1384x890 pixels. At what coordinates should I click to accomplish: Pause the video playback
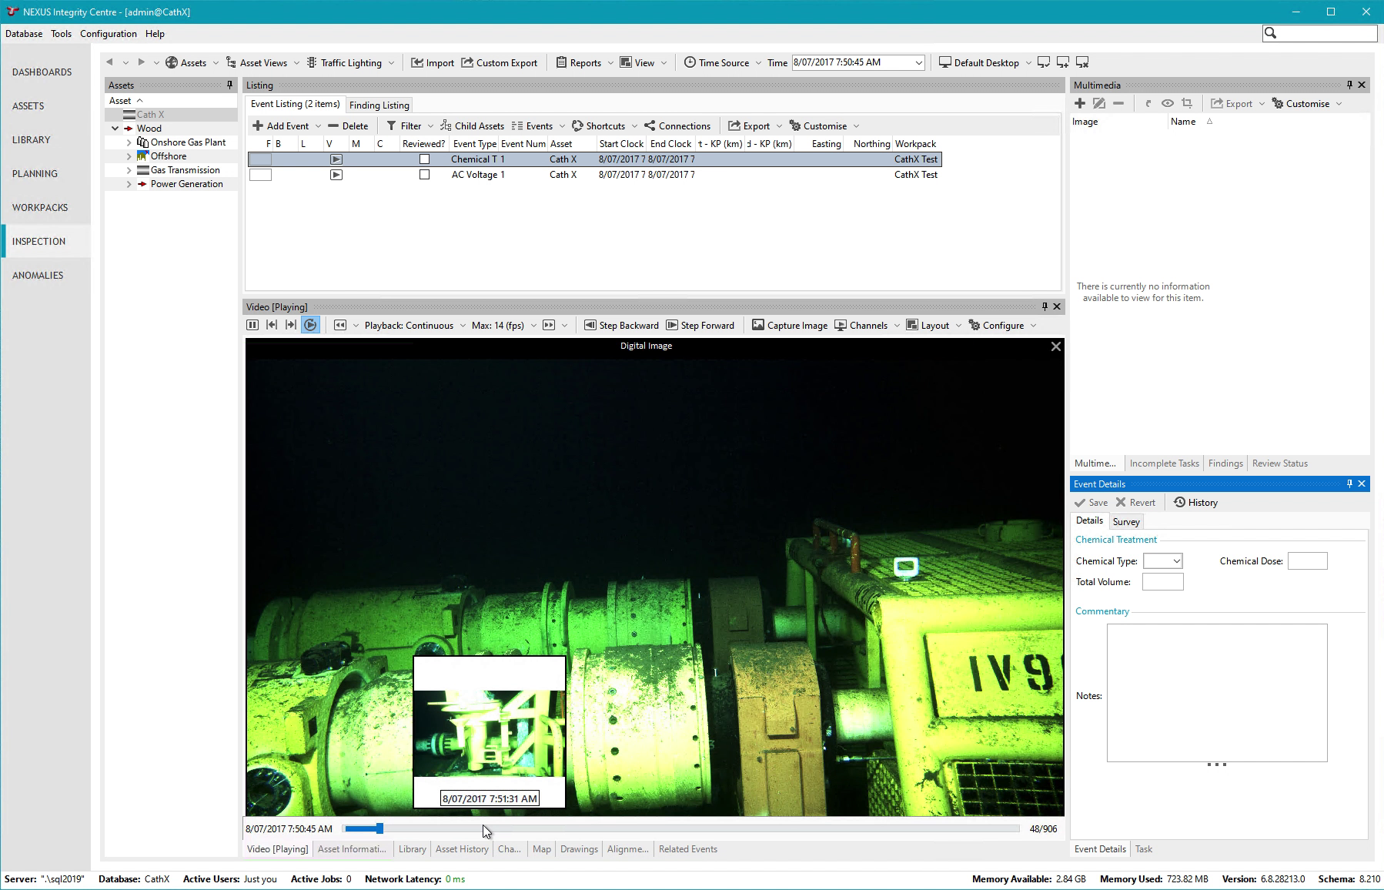(252, 326)
